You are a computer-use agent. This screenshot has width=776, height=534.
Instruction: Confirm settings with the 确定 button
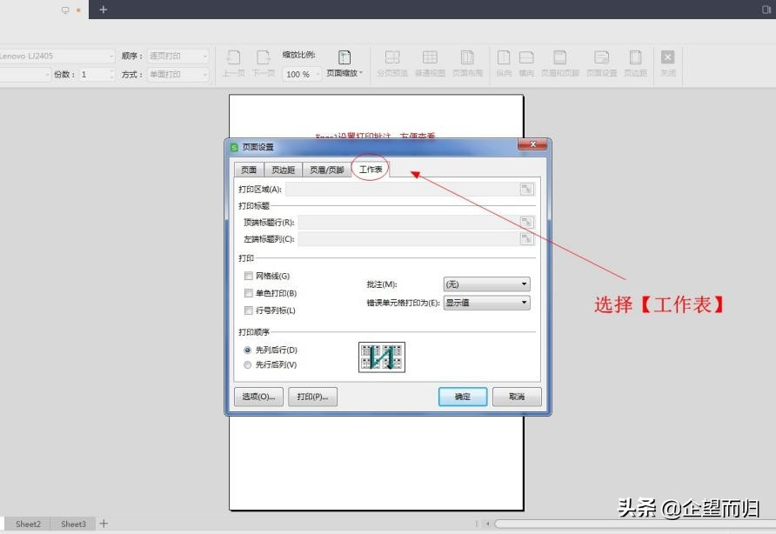click(462, 397)
